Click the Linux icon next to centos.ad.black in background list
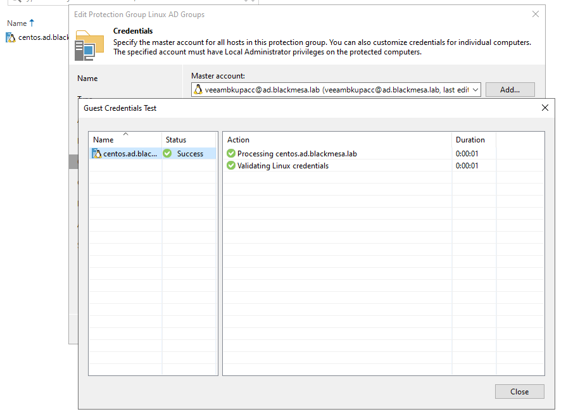This screenshot has width=566, height=414. [9, 37]
